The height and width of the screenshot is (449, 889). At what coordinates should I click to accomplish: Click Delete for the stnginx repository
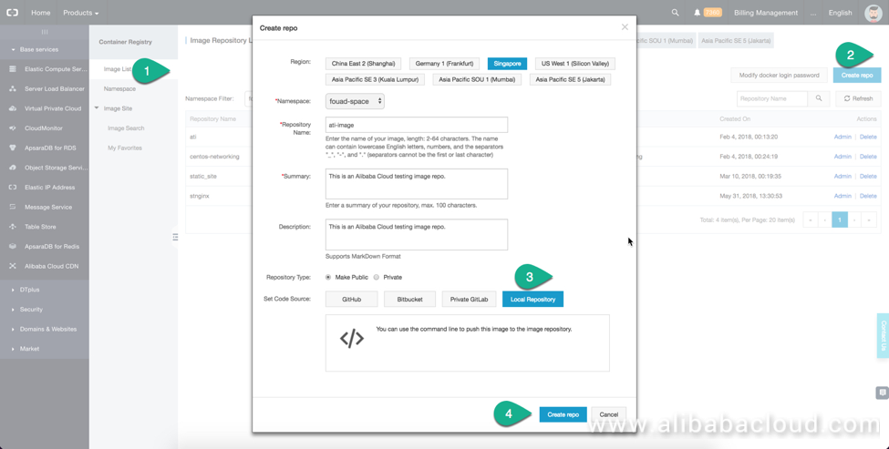coord(868,196)
